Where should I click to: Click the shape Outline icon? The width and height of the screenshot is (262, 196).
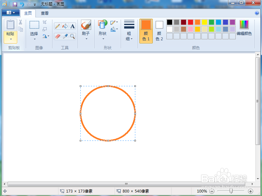click(113, 22)
